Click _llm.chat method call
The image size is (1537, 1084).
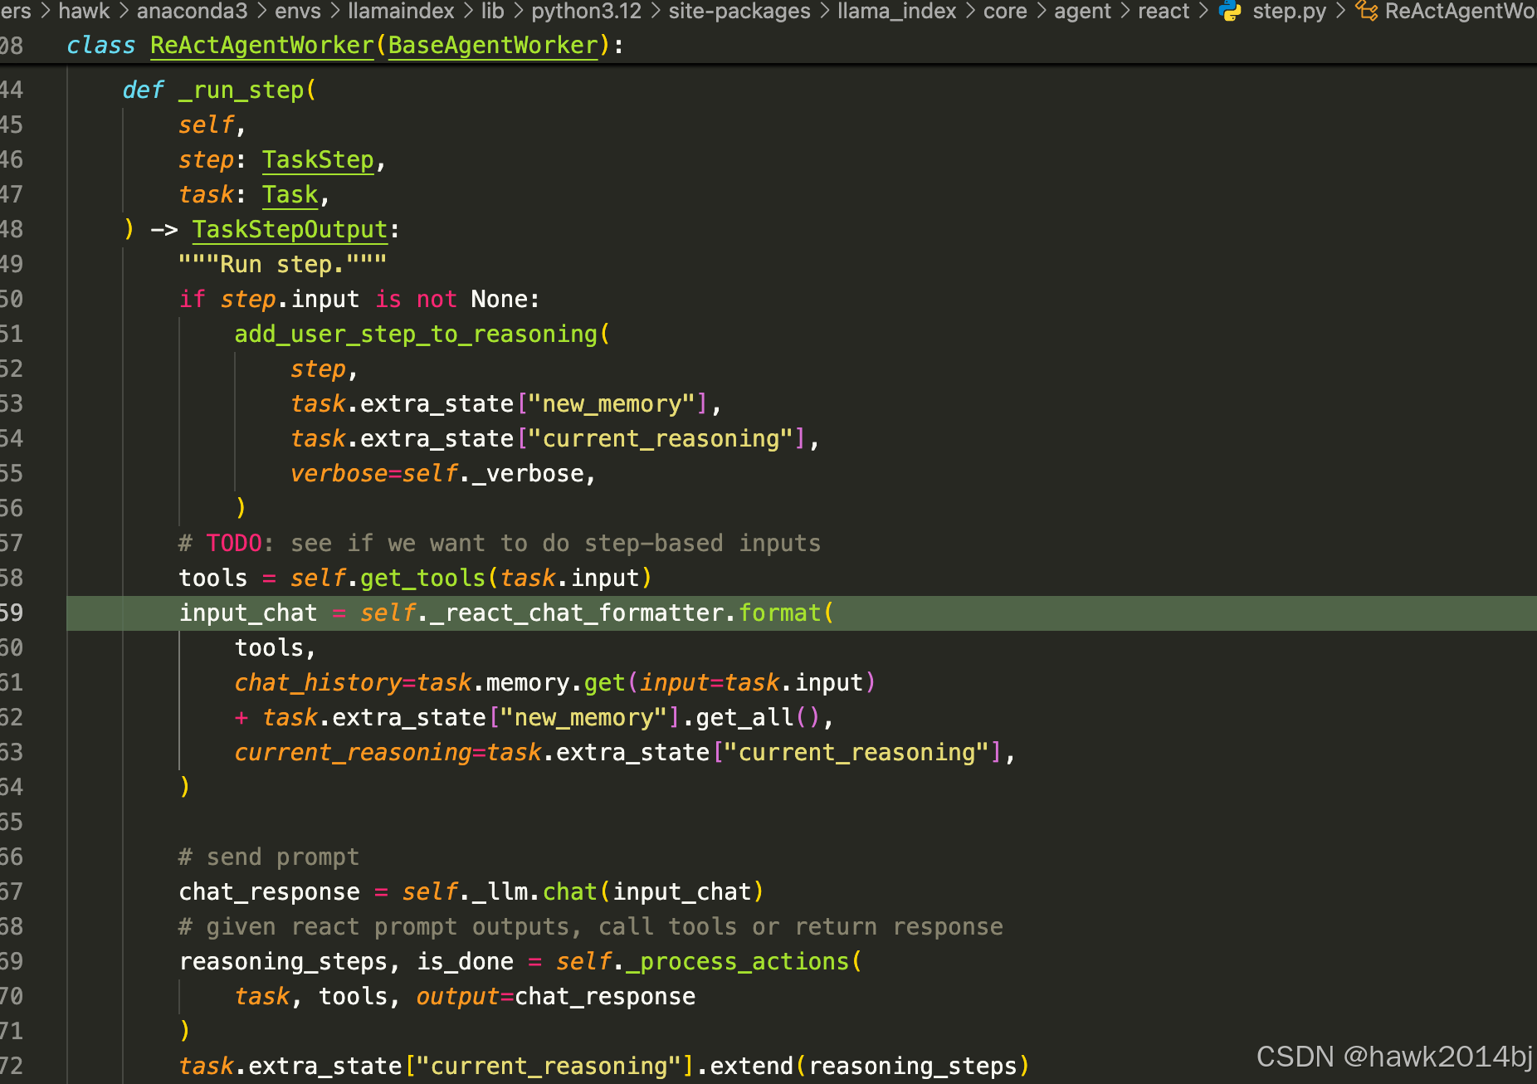534,891
